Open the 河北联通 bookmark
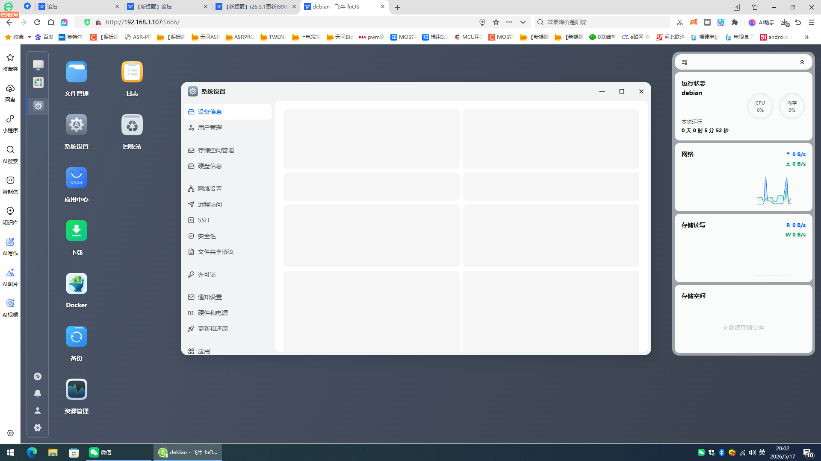 click(x=670, y=37)
